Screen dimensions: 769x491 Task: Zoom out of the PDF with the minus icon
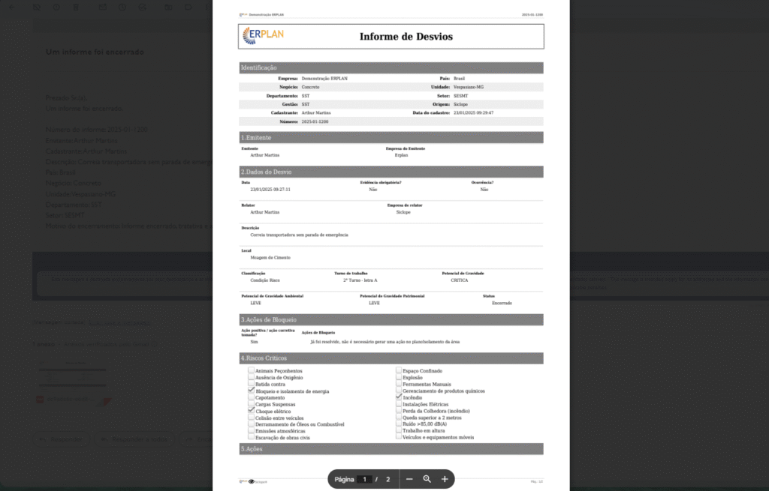(x=409, y=479)
